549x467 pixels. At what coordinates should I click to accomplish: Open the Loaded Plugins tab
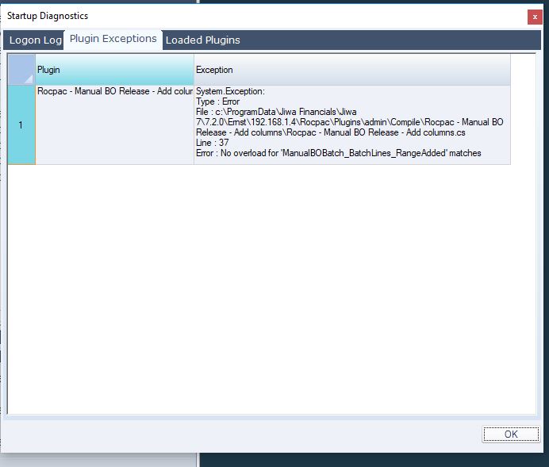click(202, 40)
